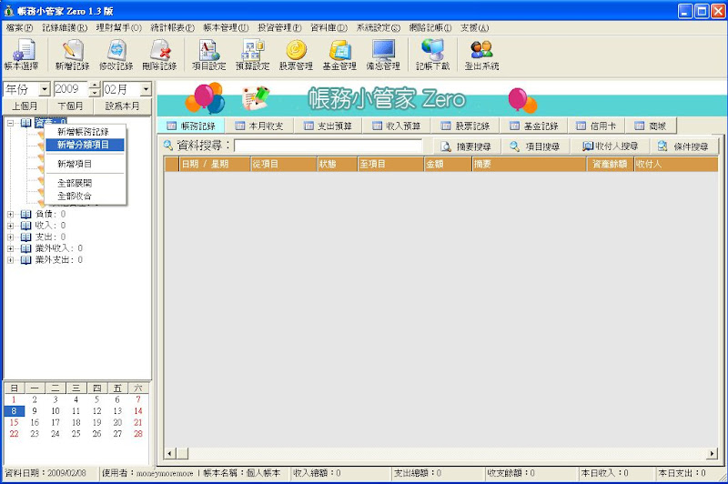
Task: Switch to the 信用卡 tab
Action: [596, 126]
